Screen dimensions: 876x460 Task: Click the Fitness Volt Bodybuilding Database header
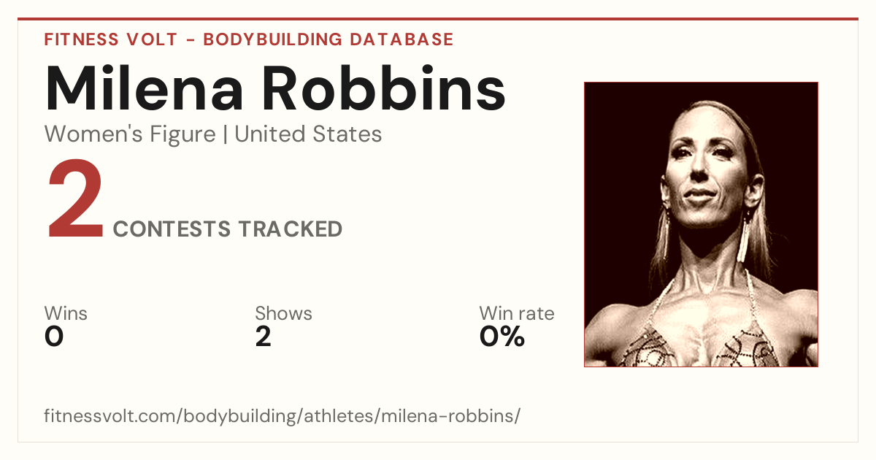point(249,39)
